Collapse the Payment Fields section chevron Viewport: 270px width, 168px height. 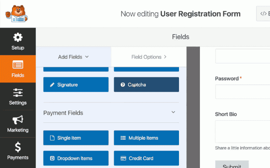tap(173, 112)
